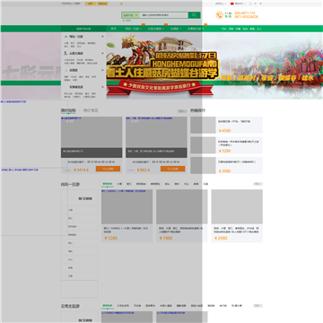The height and width of the screenshot is (323, 323).
Task: Open the hot ranking item priced ¥4580
Action: pyautogui.click(x=227, y=125)
